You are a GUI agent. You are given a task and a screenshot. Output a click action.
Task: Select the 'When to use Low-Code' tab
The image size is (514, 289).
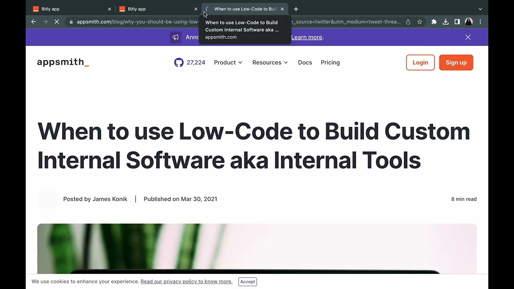tap(245, 9)
